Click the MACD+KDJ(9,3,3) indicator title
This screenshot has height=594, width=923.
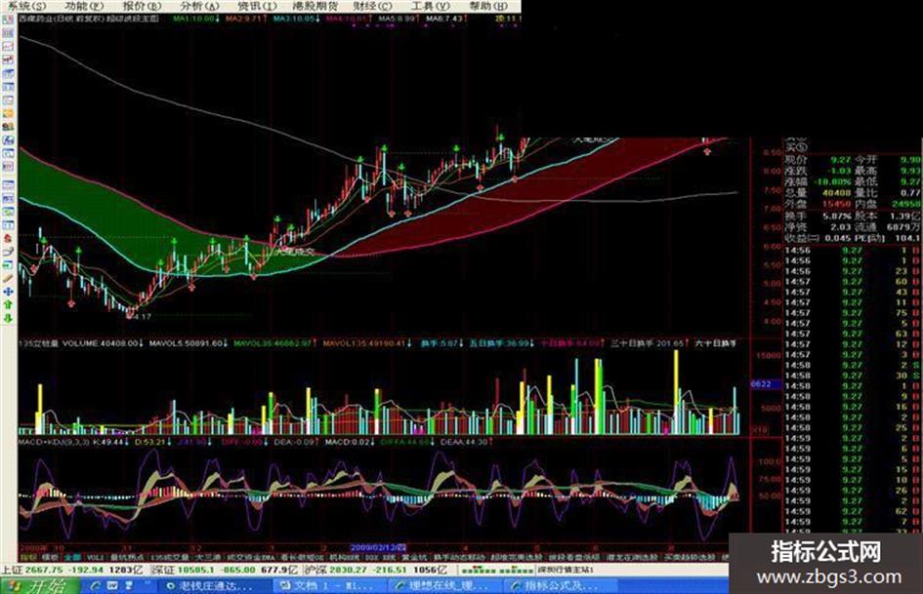pyautogui.click(x=54, y=442)
